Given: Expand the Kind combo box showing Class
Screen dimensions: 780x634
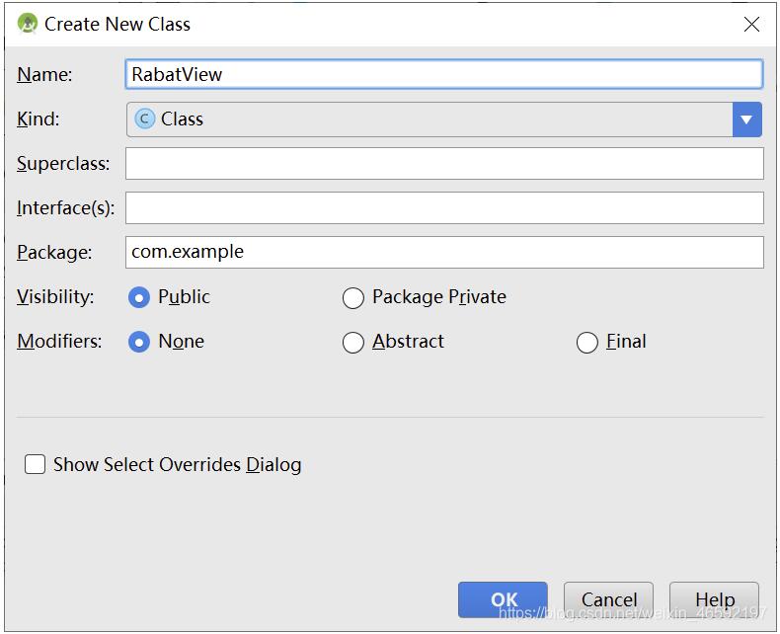Looking at the screenshot, I should coord(429,119).
